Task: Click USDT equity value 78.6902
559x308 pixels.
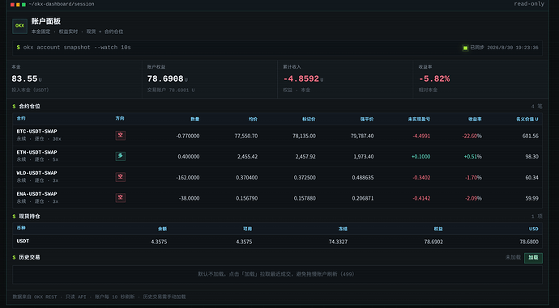Action: pos(433,242)
